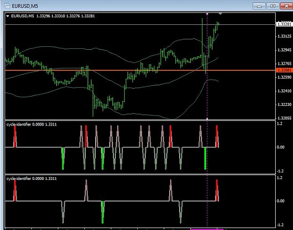The image size is (293, 230).
Task: Click the gray chart shift triangle marker
Action: (220, 14)
